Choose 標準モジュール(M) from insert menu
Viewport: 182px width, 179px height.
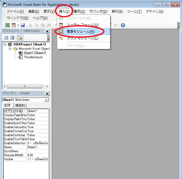(x=84, y=32)
